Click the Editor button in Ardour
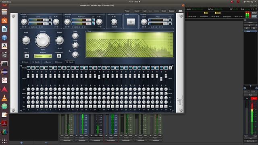The image size is (258, 145). (254, 13)
